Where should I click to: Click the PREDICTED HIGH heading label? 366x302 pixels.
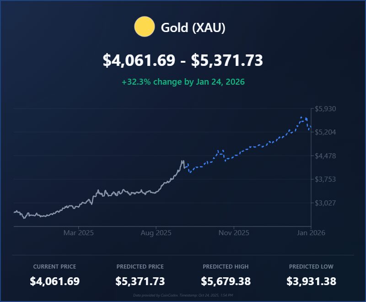click(x=226, y=267)
